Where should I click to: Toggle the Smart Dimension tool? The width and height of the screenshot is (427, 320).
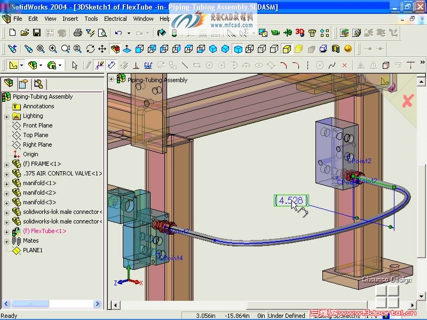(x=111, y=66)
